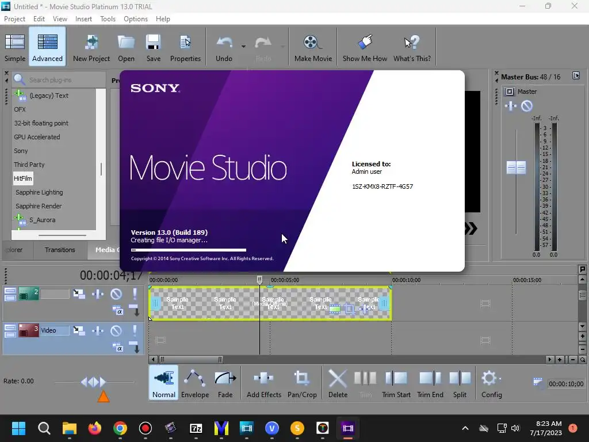The width and height of the screenshot is (589, 442).
Task: Select the Envelope edit tool
Action: pyautogui.click(x=194, y=383)
